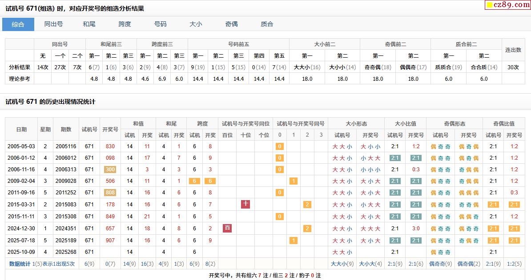The width and height of the screenshot is (531, 280).
Task: Click orange 0 badge in the 2005-05-03 row
Action: (279, 146)
